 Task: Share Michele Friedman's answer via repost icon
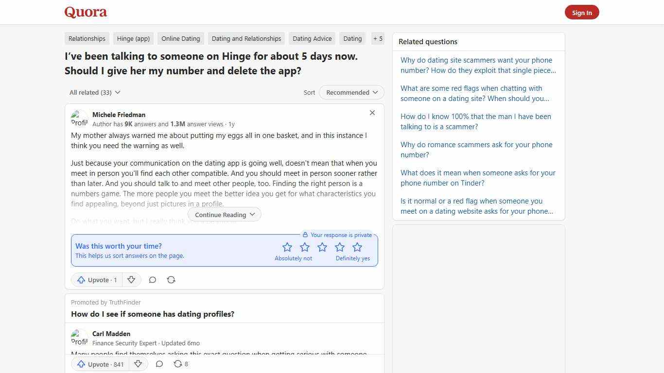coord(171,280)
